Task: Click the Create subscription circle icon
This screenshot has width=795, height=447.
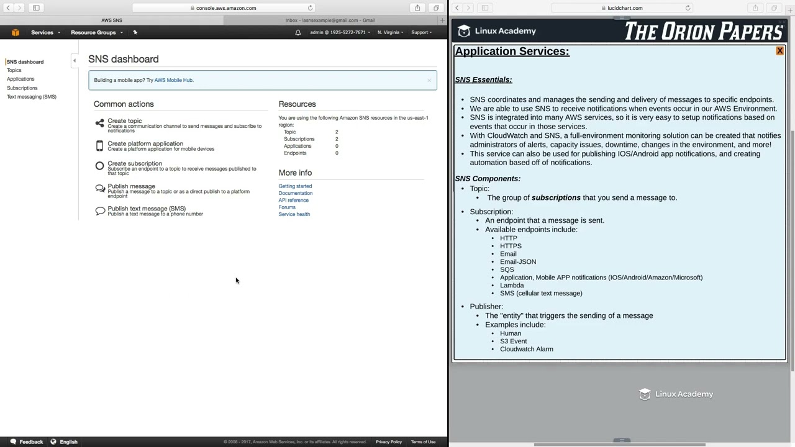Action: [99, 166]
